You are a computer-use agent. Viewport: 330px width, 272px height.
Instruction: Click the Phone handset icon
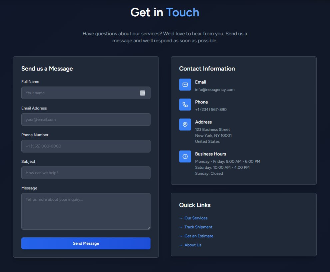click(185, 105)
